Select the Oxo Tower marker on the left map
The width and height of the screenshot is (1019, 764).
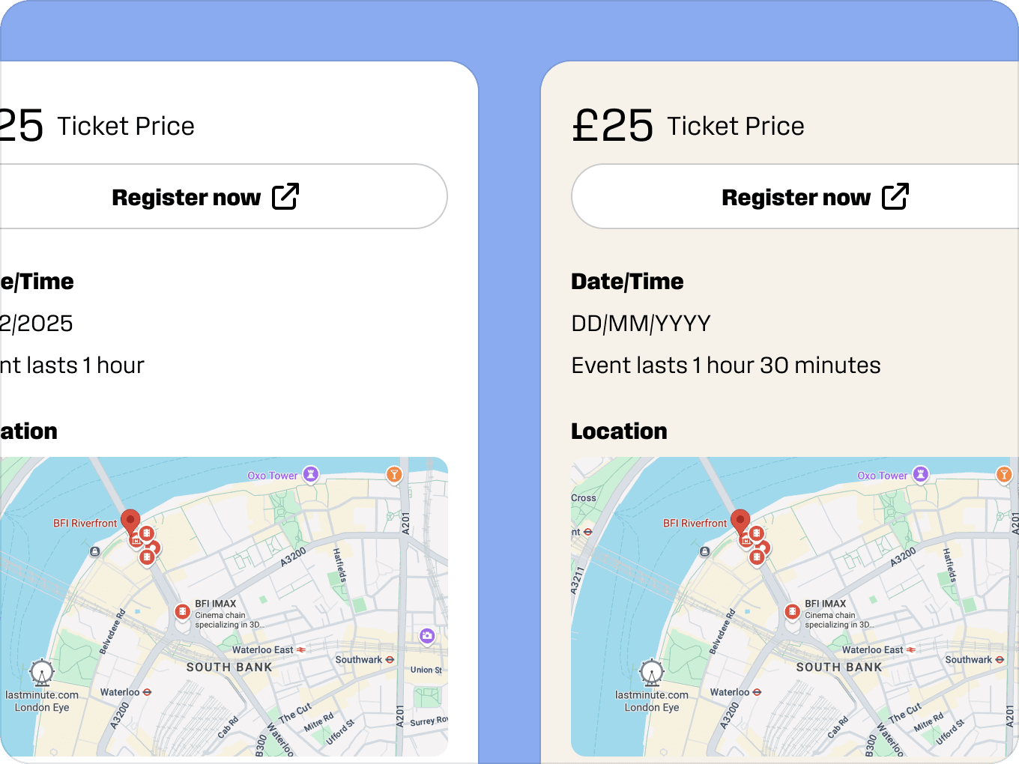pos(310,474)
